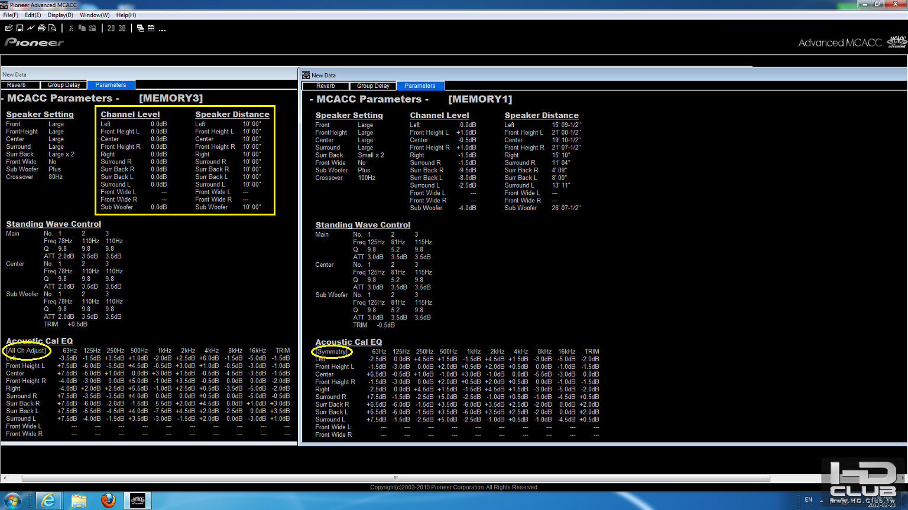Image resolution: width=908 pixels, height=510 pixels.
Task: Click the Save floppy disk icon
Action: click(x=20, y=28)
